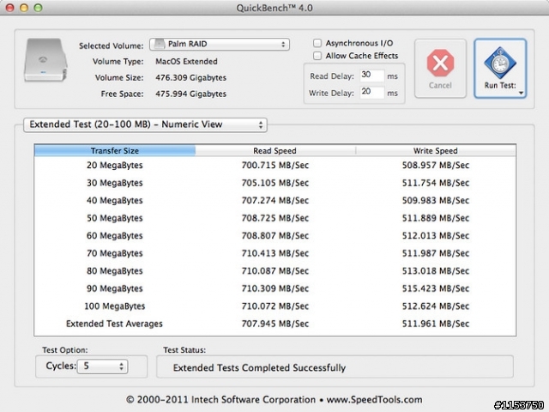Select the 20 MegaBytes row
The width and height of the screenshot is (549, 412).
[x=274, y=165]
